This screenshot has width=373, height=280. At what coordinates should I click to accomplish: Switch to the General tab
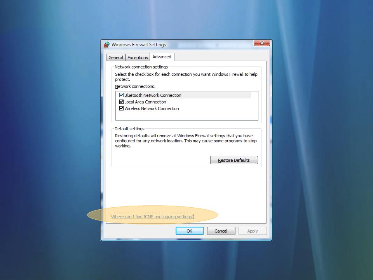point(116,58)
